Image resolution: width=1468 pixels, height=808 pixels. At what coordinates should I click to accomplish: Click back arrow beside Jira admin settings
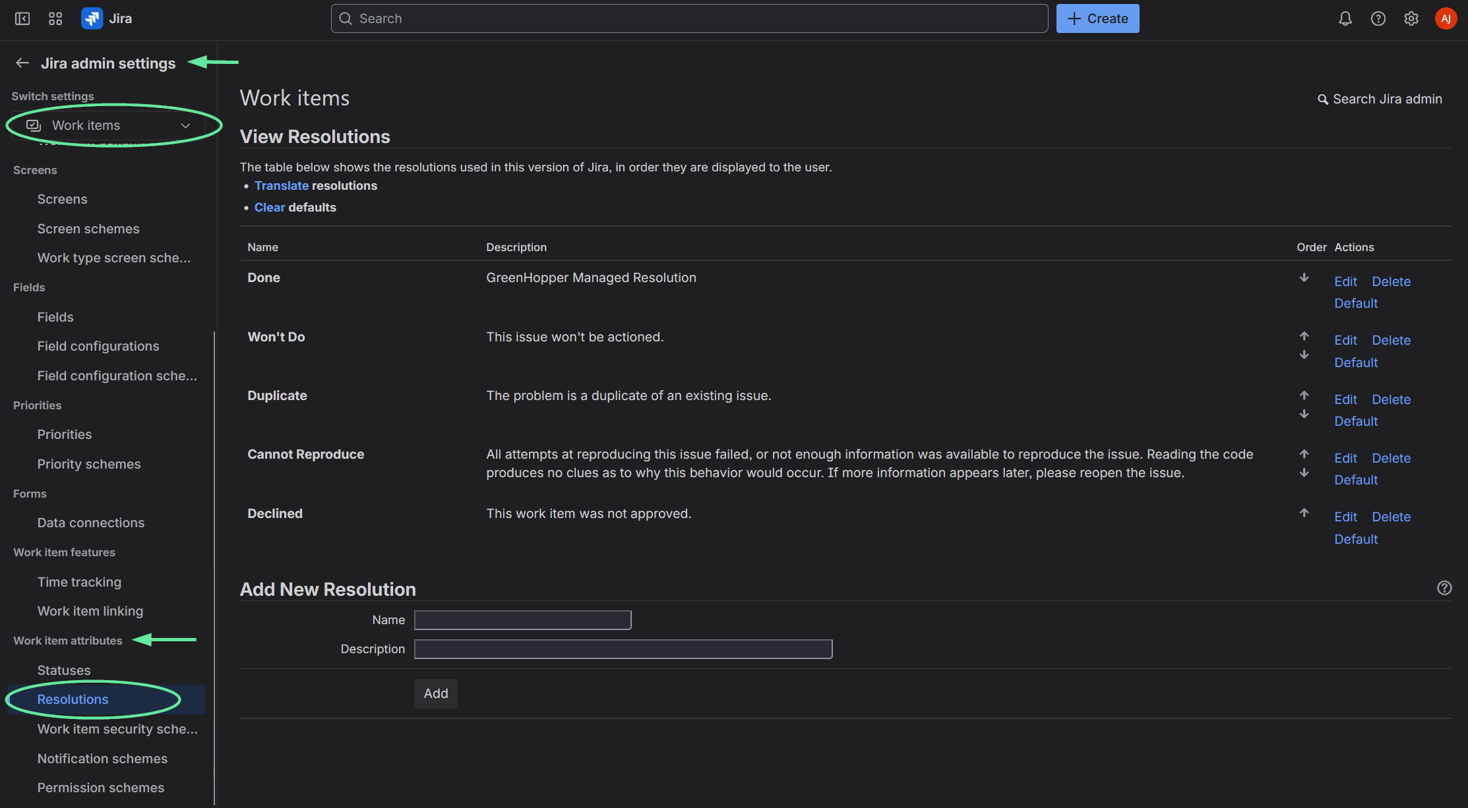pyautogui.click(x=22, y=63)
